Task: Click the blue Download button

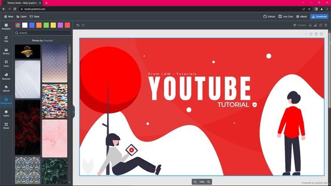Action: click(320, 17)
